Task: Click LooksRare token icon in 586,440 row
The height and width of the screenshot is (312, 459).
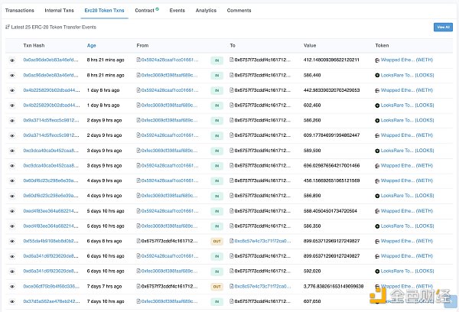Action: (x=377, y=74)
